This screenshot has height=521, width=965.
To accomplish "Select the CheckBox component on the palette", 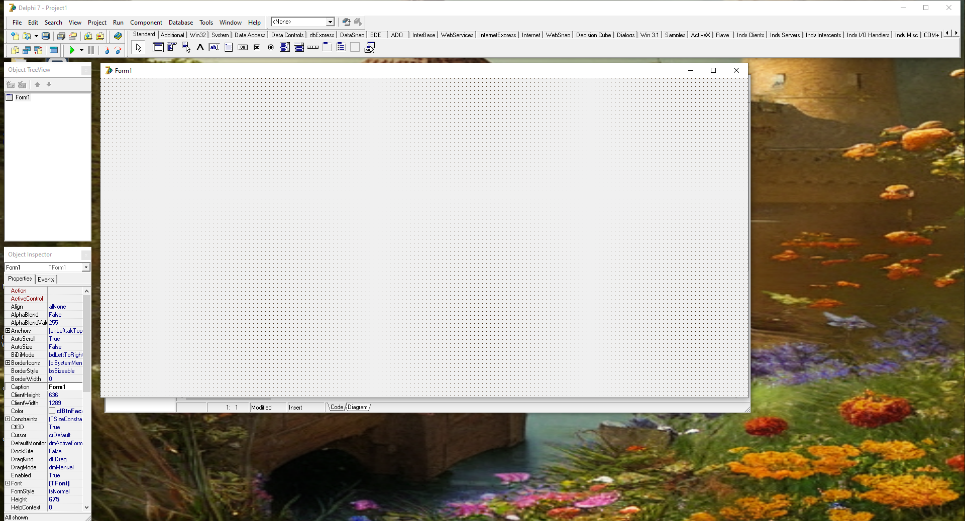I will [x=256, y=47].
